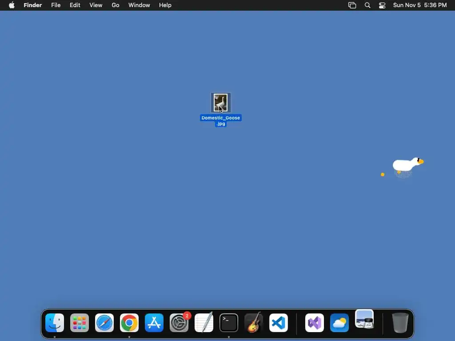Image resolution: width=455 pixels, height=341 pixels.
Task: Click the white desktop goose character
Action: (407, 165)
